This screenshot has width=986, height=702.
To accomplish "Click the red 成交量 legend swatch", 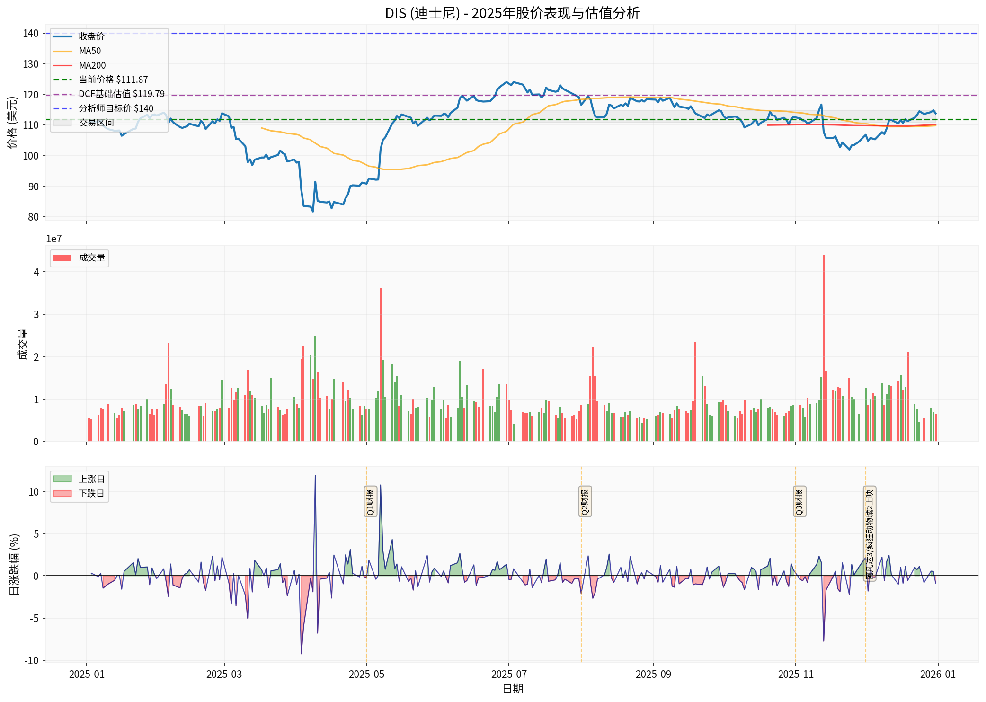I will click(x=62, y=258).
